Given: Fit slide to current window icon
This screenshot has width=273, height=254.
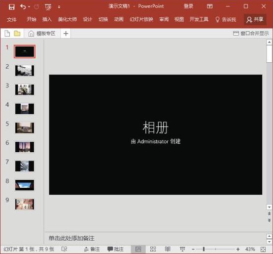Looking at the screenshot, I should coord(263,249).
